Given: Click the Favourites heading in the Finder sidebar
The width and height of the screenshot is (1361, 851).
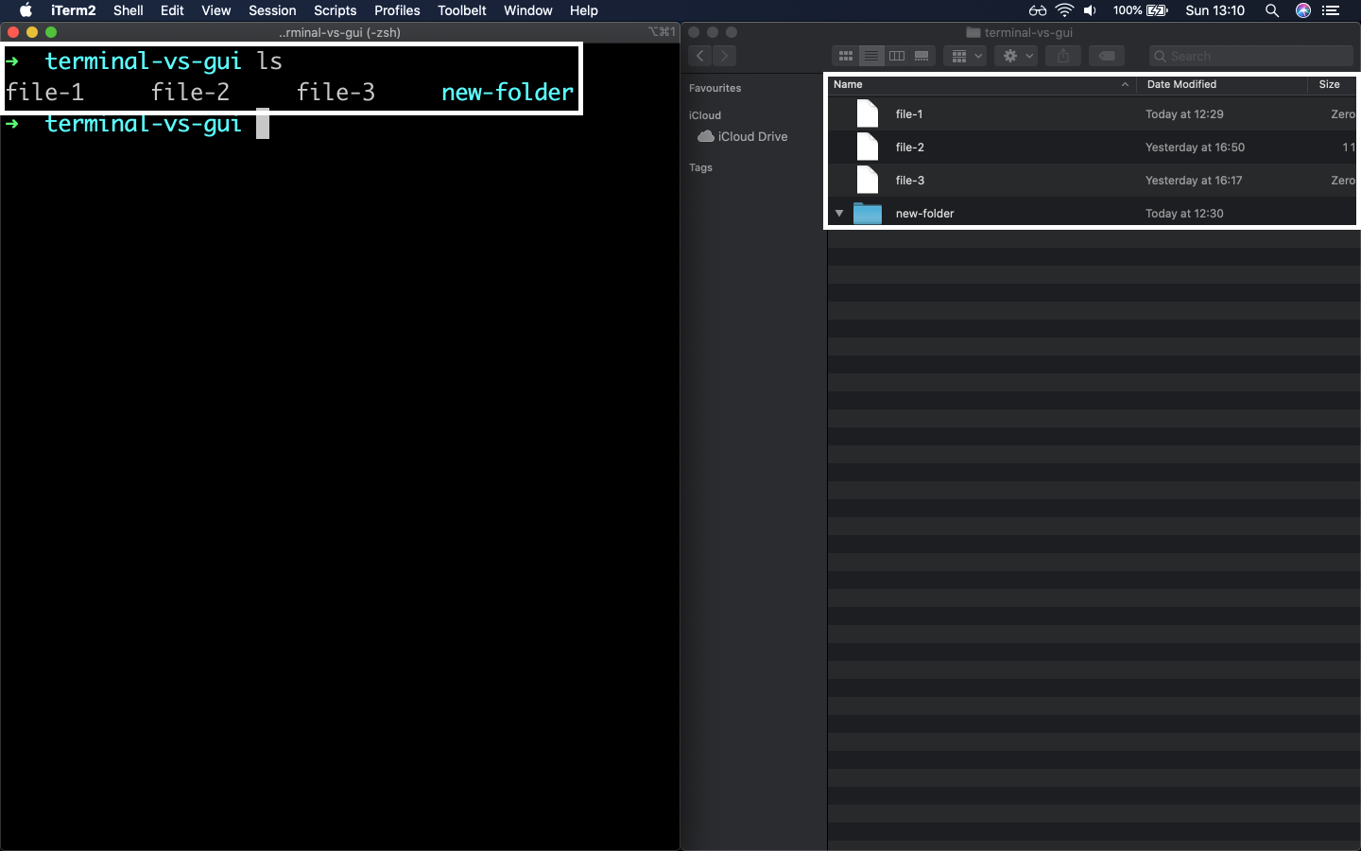Looking at the screenshot, I should [x=715, y=88].
